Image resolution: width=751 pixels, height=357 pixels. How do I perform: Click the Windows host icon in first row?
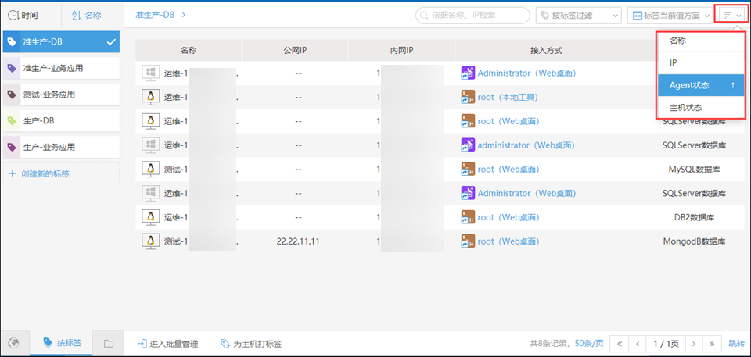tap(149, 73)
